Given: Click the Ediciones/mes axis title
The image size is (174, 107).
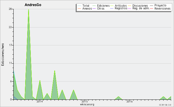Looking at the screenshot, I should [3, 55].
